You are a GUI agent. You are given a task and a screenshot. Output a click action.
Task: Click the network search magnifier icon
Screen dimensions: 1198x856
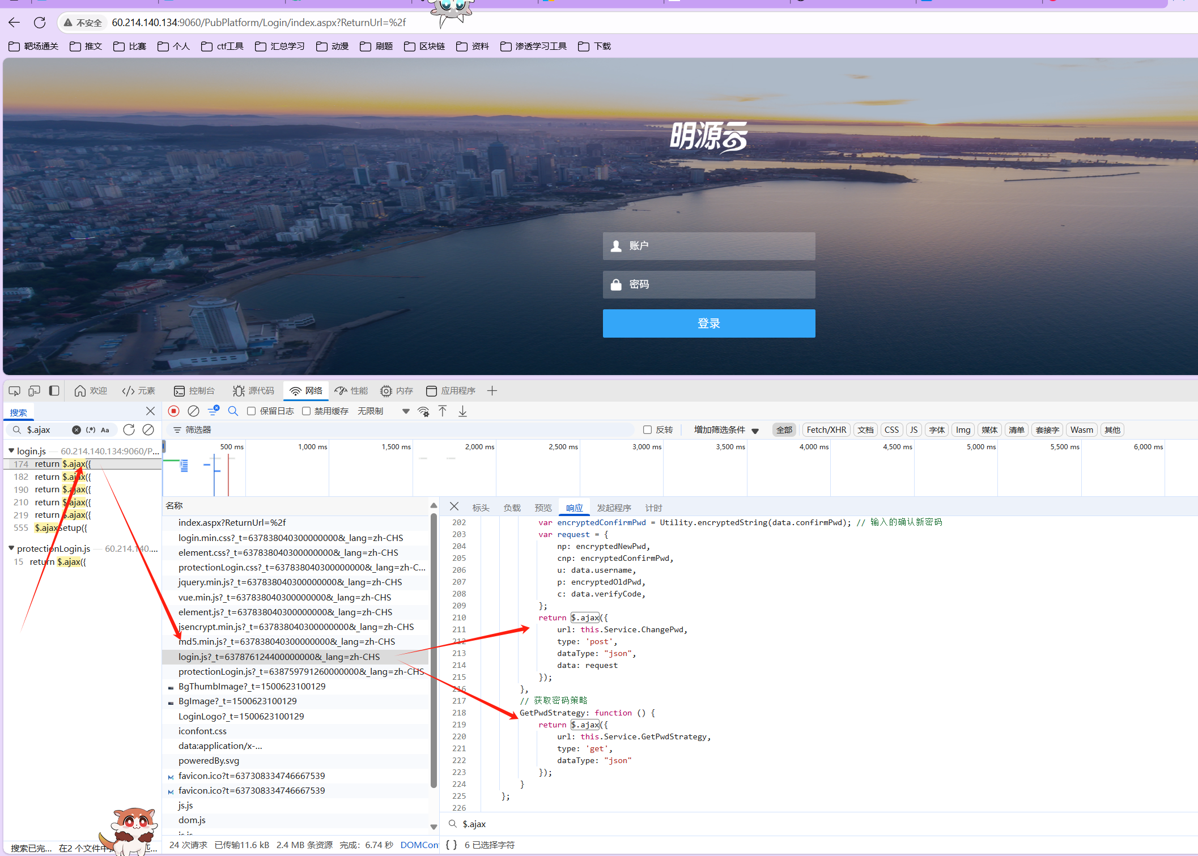[x=233, y=411]
